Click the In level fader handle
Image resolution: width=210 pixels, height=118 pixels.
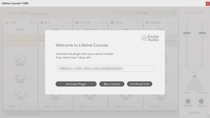pos(187,33)
